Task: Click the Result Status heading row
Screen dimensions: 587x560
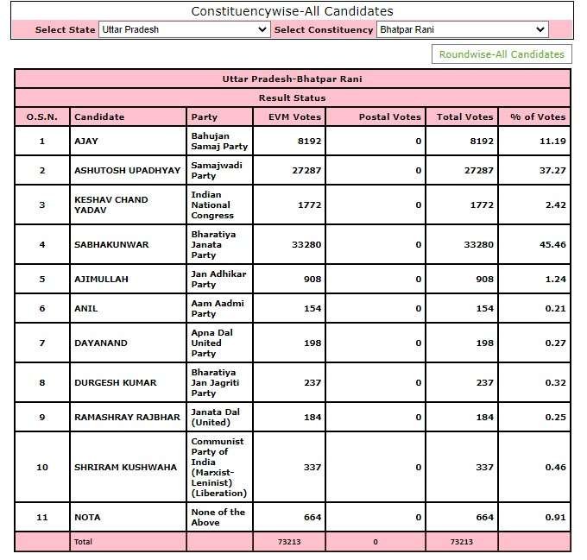Action: [293, 98]
